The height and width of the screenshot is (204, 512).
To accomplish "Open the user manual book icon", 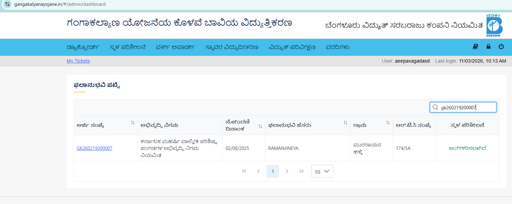I will [475, 47].
